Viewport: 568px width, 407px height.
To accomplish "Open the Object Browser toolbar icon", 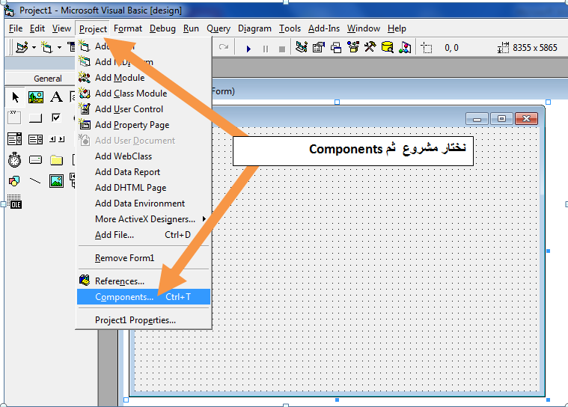I will tap(353, 47).
